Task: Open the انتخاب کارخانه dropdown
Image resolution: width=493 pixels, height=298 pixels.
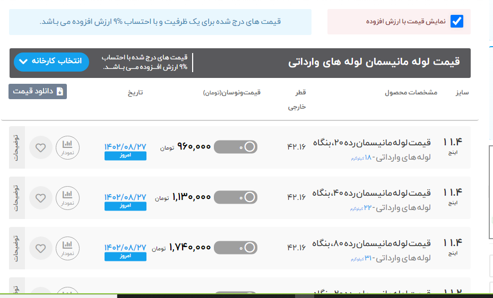Action: point(51,62)
